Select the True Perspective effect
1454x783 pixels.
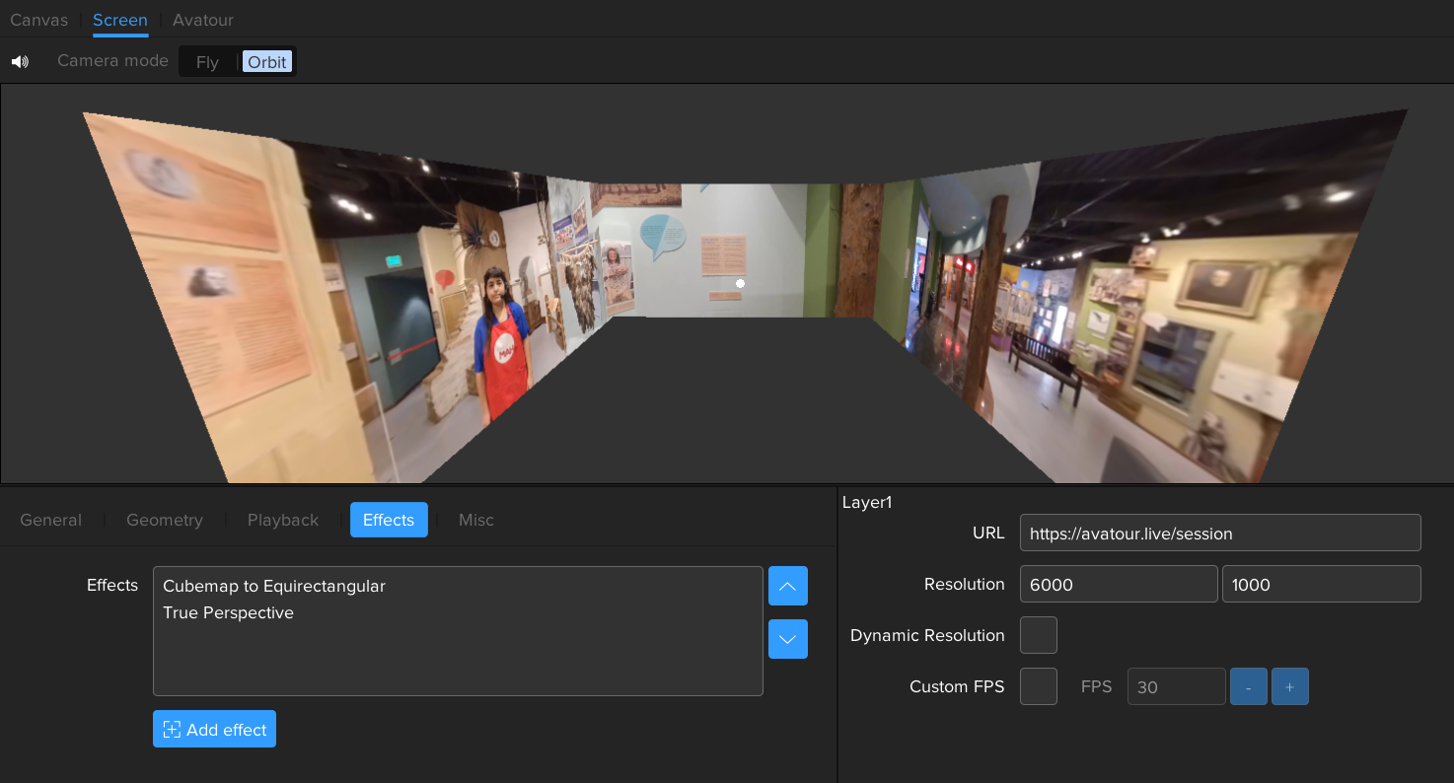pos(229,612)
